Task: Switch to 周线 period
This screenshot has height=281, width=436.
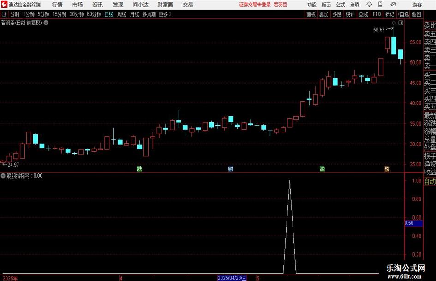Action: pos(122,14)
